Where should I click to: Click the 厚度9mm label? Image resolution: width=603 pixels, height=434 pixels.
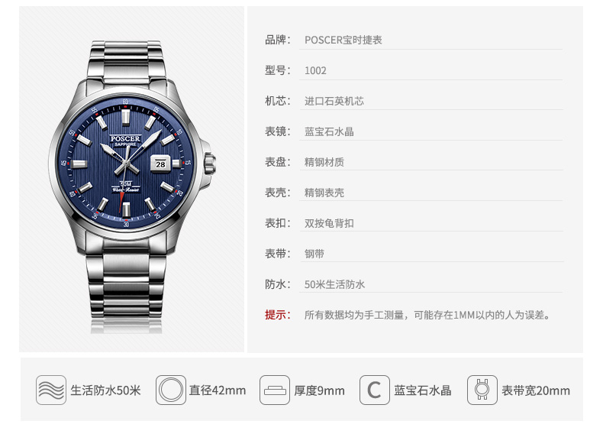click(x=319, y=390)
